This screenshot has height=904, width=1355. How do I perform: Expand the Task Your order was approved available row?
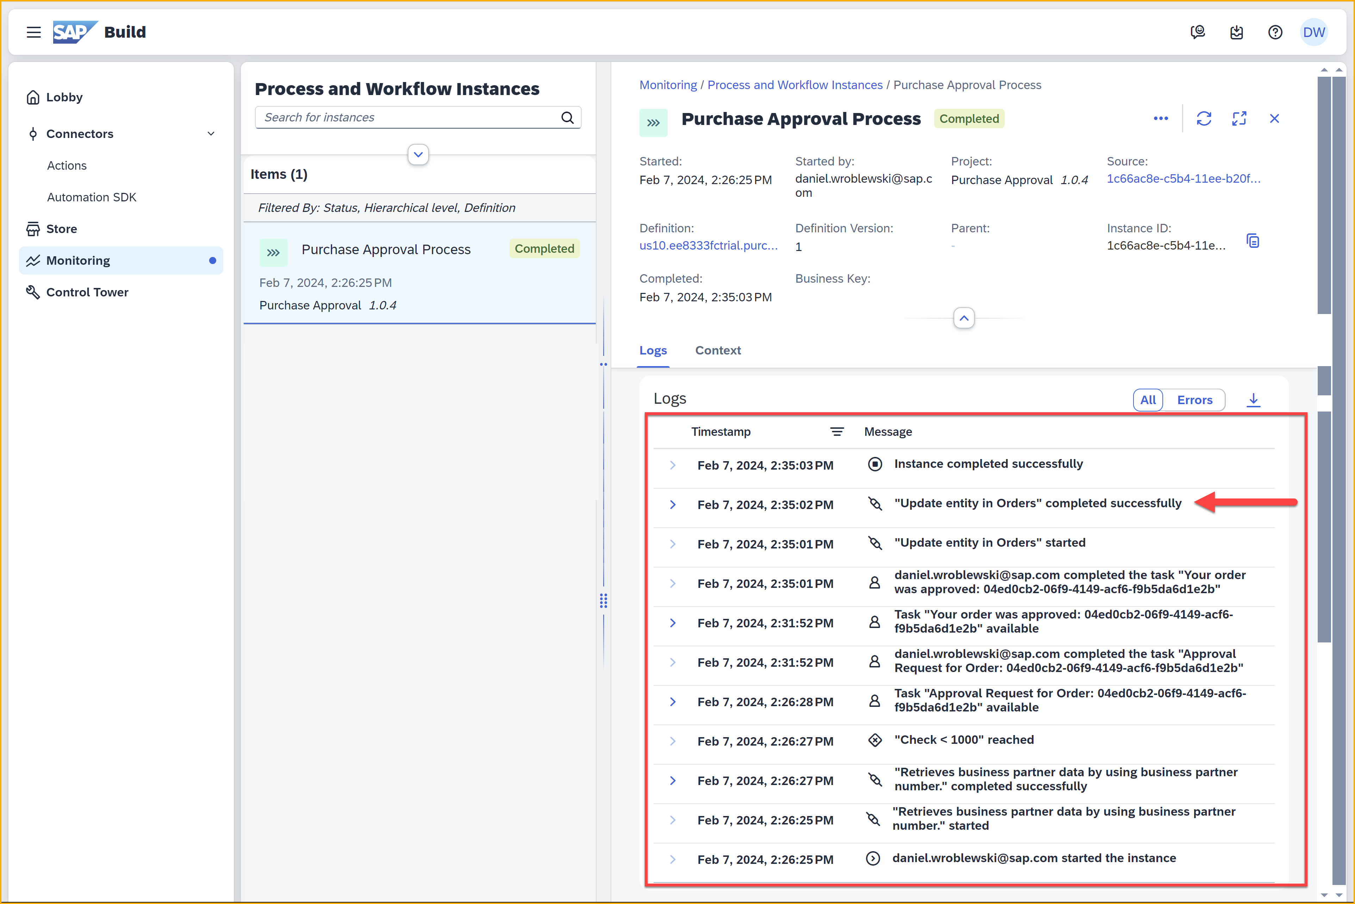[672, 623]
